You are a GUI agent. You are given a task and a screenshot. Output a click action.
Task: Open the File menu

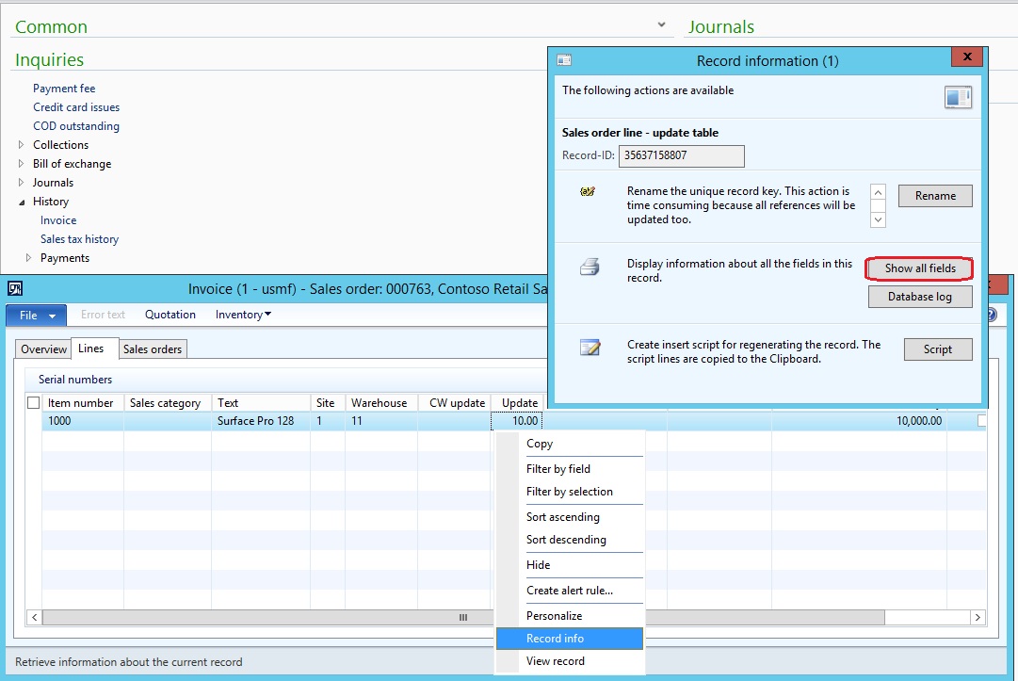[35, 315]
